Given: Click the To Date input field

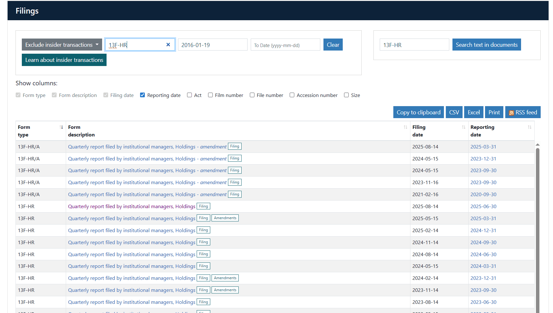Looking at the screenshot, I should (x=285, y=45).
